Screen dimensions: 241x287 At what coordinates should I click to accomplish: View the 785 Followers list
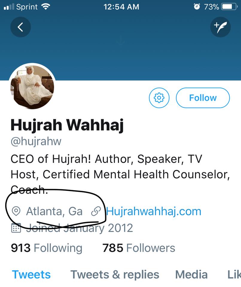(x=139, y=248)
